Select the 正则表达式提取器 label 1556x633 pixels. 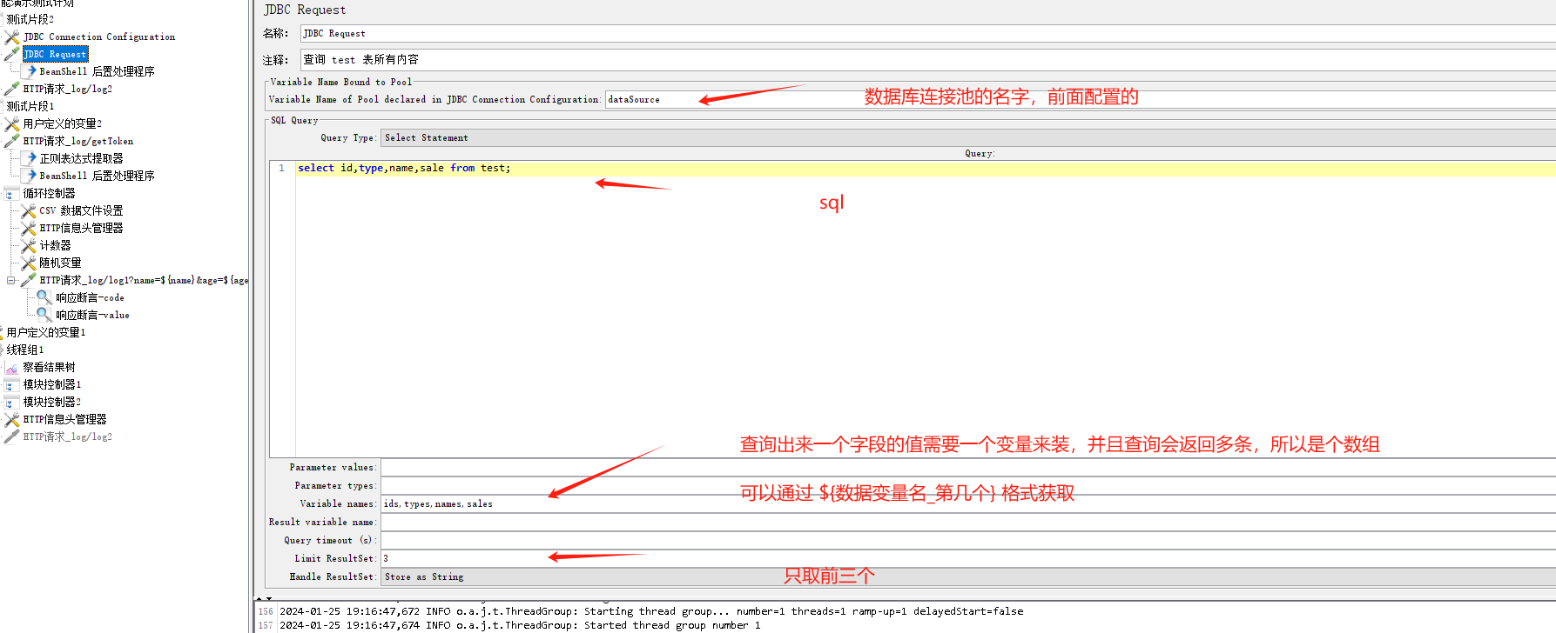[82, 158]
